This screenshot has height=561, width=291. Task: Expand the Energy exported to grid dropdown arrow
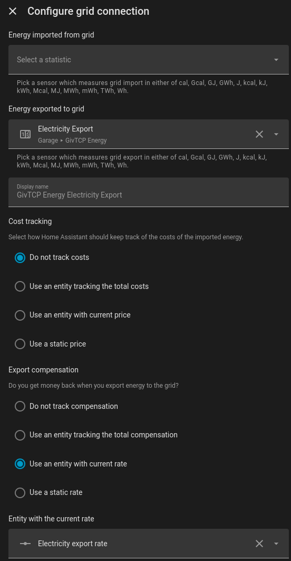(276, 134)
